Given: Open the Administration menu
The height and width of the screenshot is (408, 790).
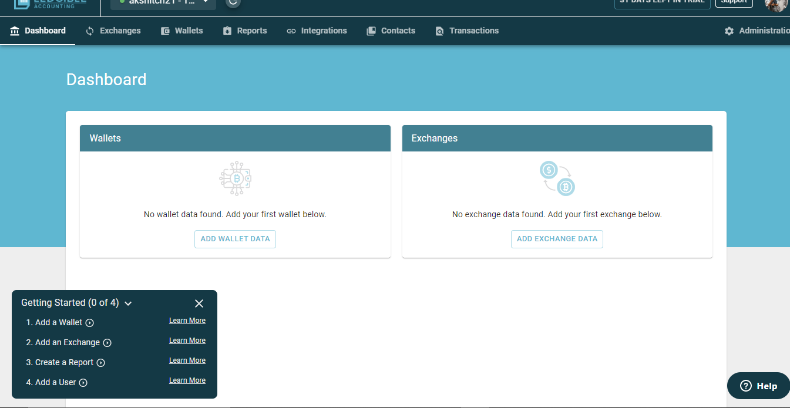Looking at the screenshot, I should pyautogui.click(x=757, y=31).
